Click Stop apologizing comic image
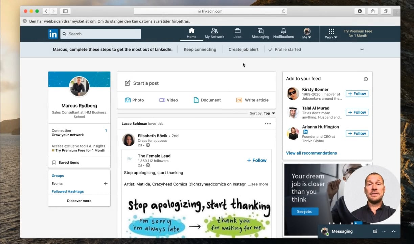This screenshot has width=414, height=244. pyautogui.click(x=197, y=217)
